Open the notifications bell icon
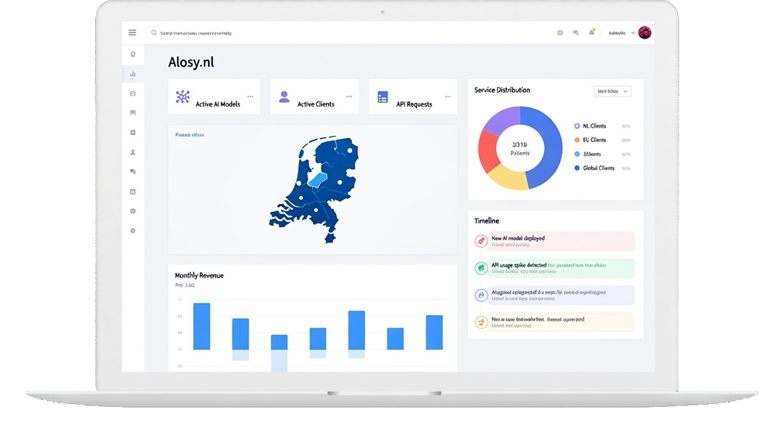This screenshot has height=434, width=784. point(591,32)
